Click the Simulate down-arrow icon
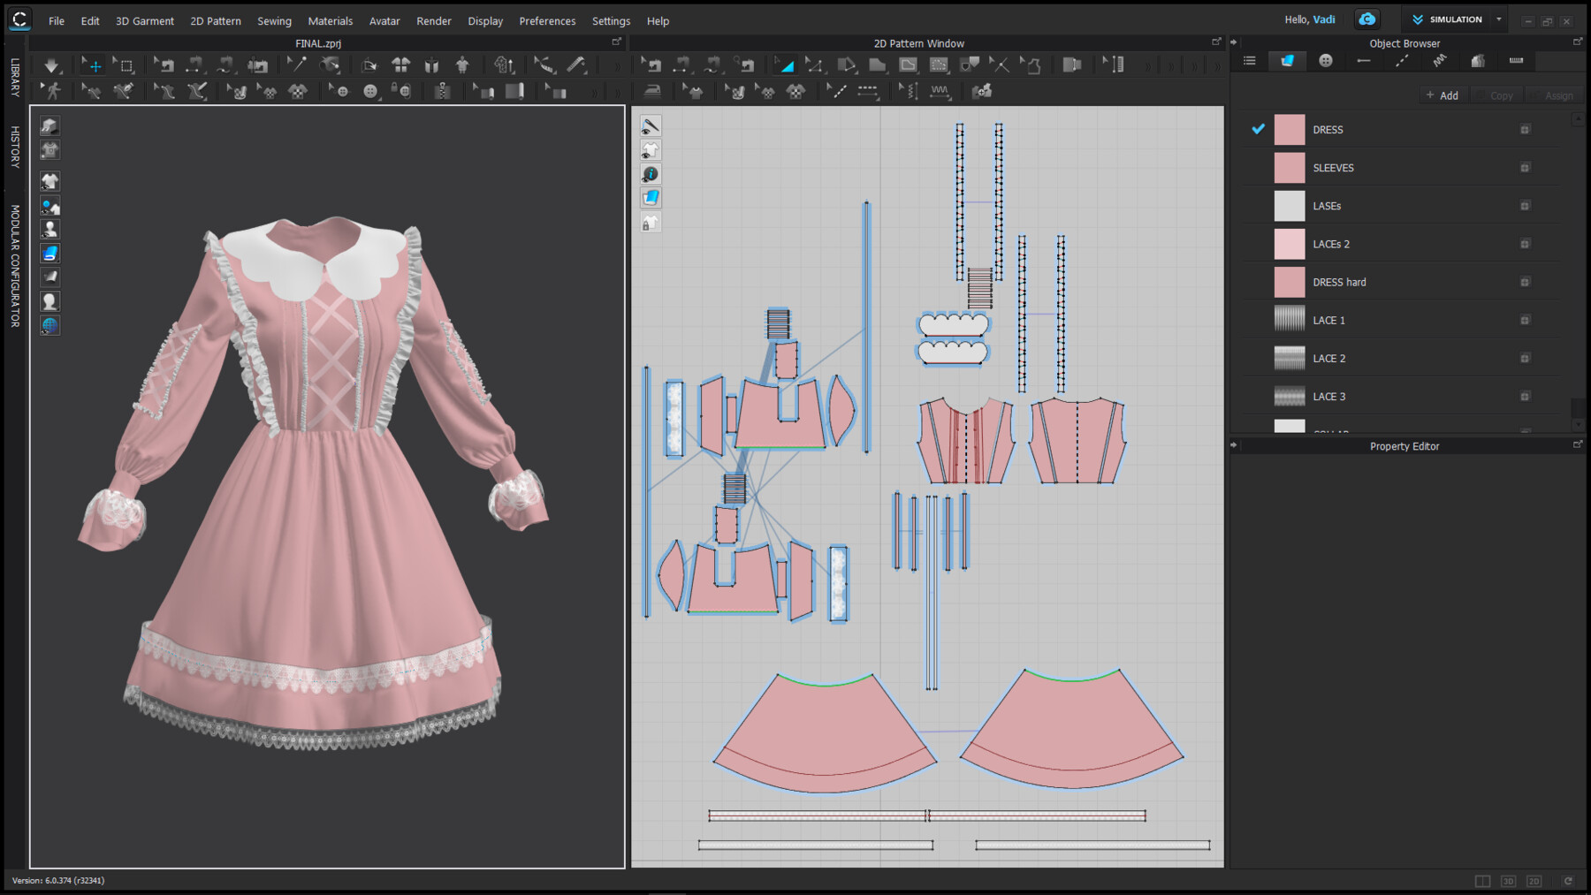The image size is (1591, 895). pyautogui.click(x=51, y=65)
